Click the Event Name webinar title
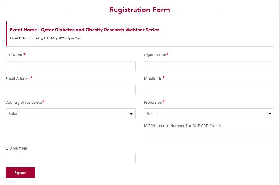Image resolution: width=280 pixels, height=185 pixels. (84, 30)
